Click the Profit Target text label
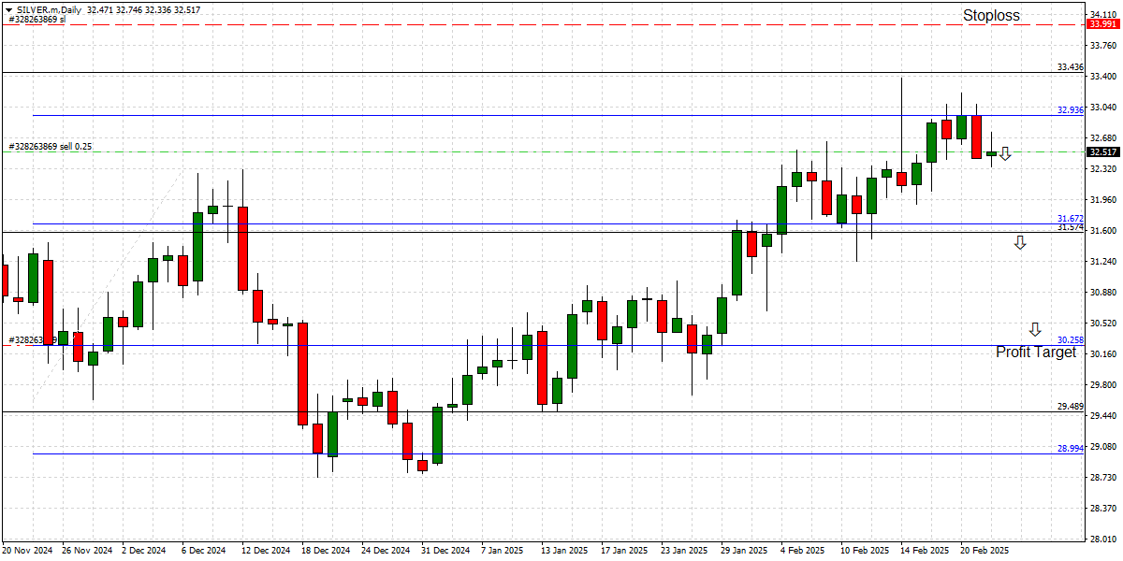Image resolution: width=1123 pixels, height=561 pixels. [x=1035, y=352]
